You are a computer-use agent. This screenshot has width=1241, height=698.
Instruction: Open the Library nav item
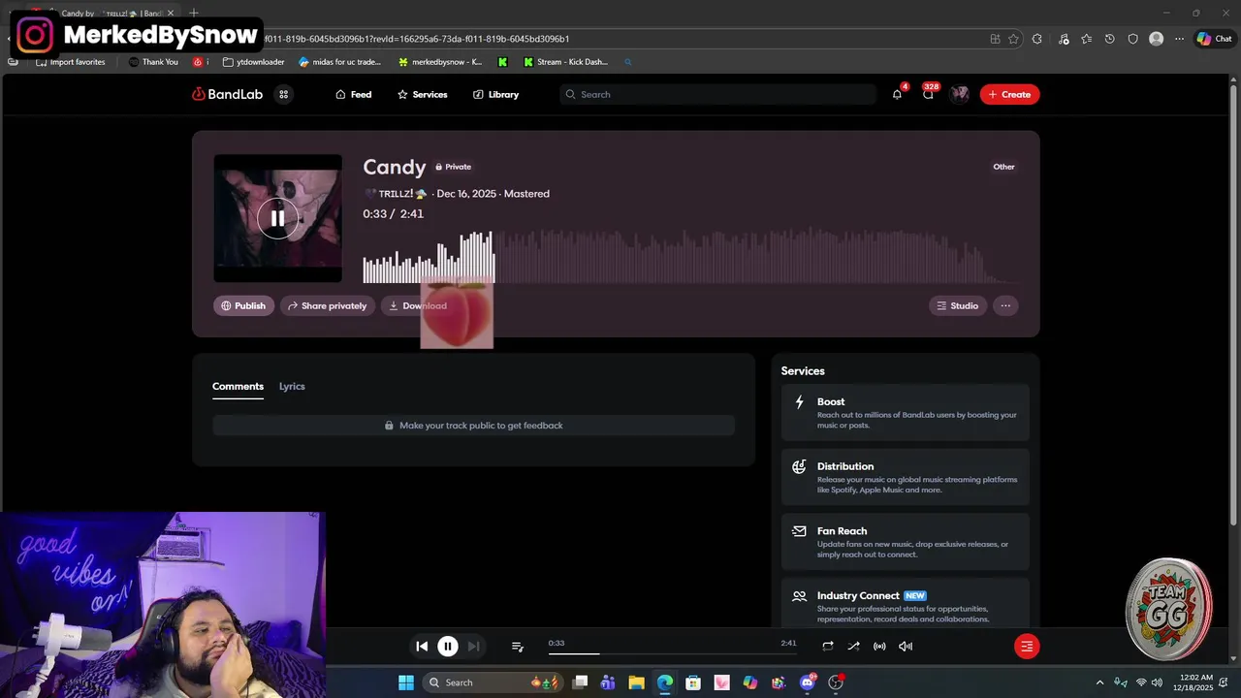(x=496, y=94)
